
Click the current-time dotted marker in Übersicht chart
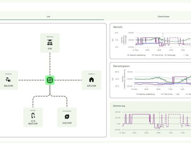pyautogui.click(x=163, y=40)
